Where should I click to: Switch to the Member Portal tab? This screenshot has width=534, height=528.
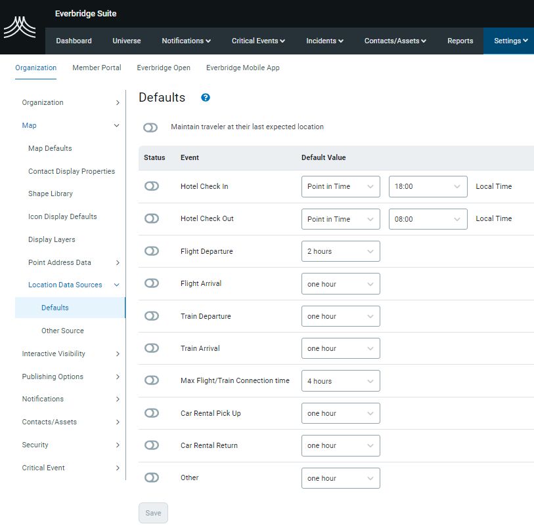[x=97, y=68]
